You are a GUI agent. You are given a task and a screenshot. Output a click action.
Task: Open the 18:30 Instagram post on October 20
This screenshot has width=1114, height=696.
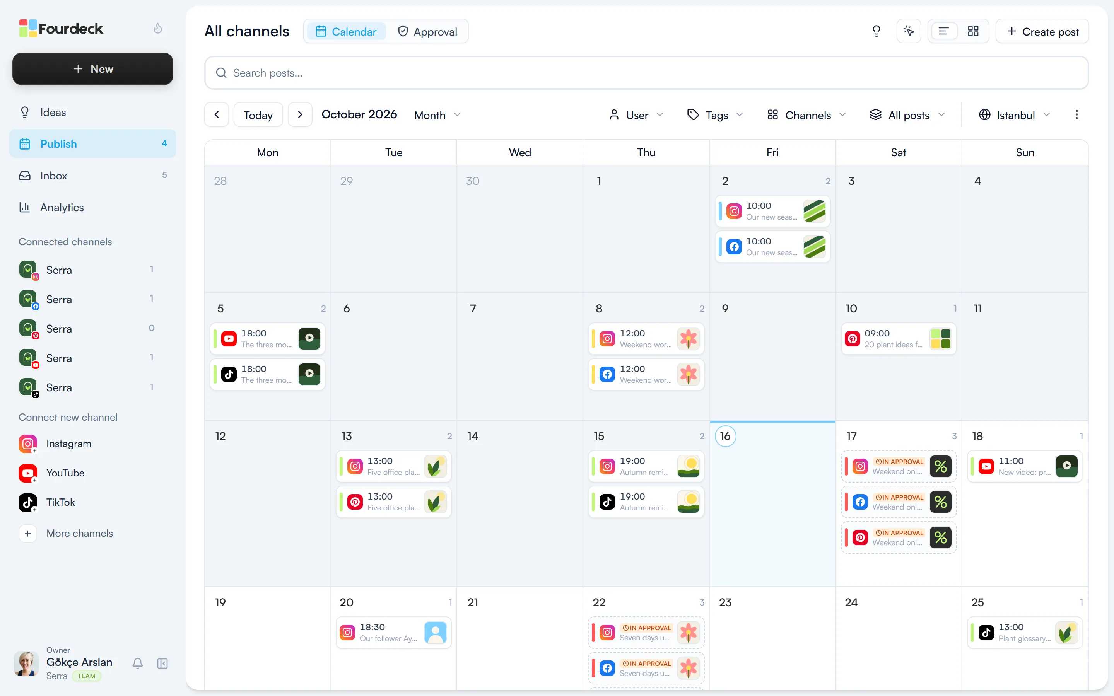click(x=394, y=633)
